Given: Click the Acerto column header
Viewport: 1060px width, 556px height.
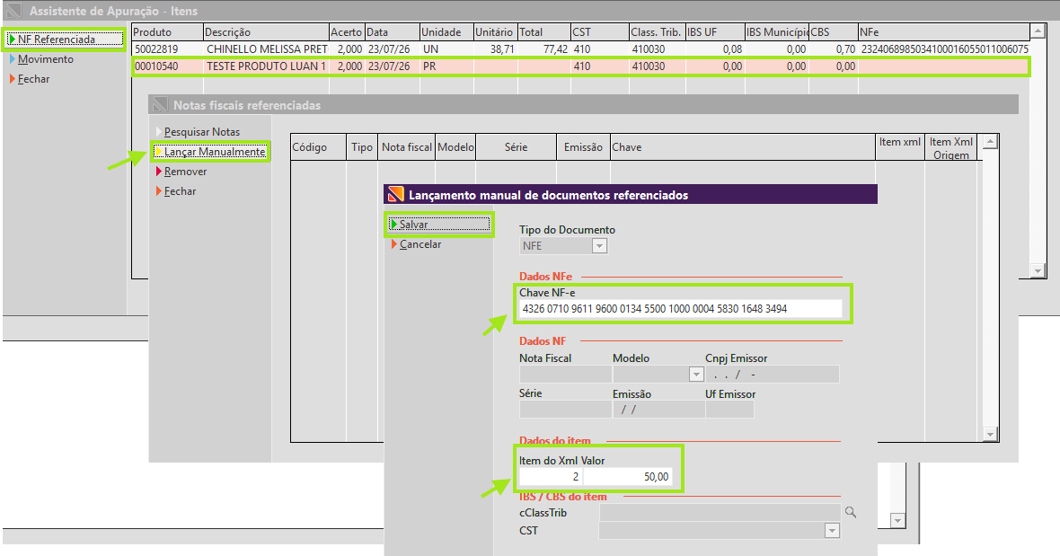Looking at the screenshot, I should [346, 31].
